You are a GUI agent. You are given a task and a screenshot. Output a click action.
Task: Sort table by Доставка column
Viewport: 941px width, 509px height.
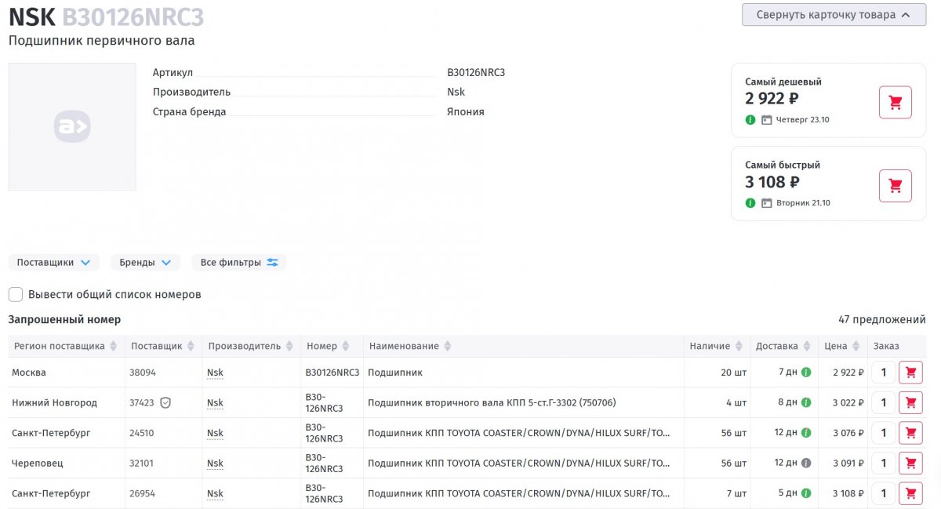click(x=782, y=346)
